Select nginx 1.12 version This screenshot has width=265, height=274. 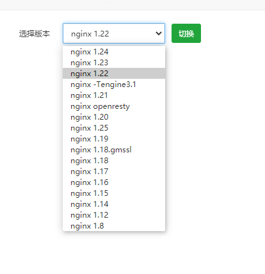(114, 215)
